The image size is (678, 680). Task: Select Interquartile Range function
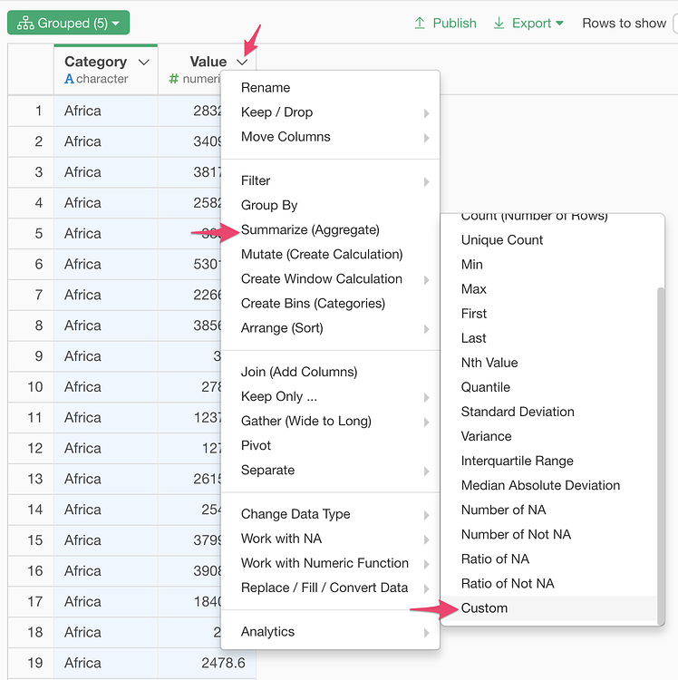[548, 461]
